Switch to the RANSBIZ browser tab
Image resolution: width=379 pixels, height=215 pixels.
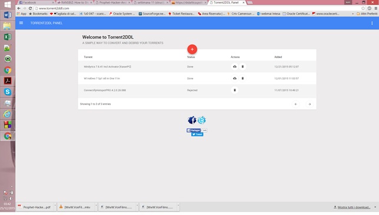75,2
